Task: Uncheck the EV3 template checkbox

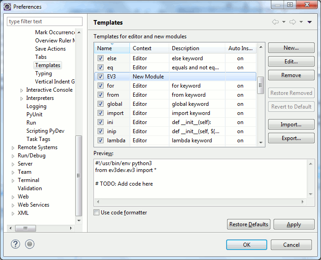Action: point(100,77)
